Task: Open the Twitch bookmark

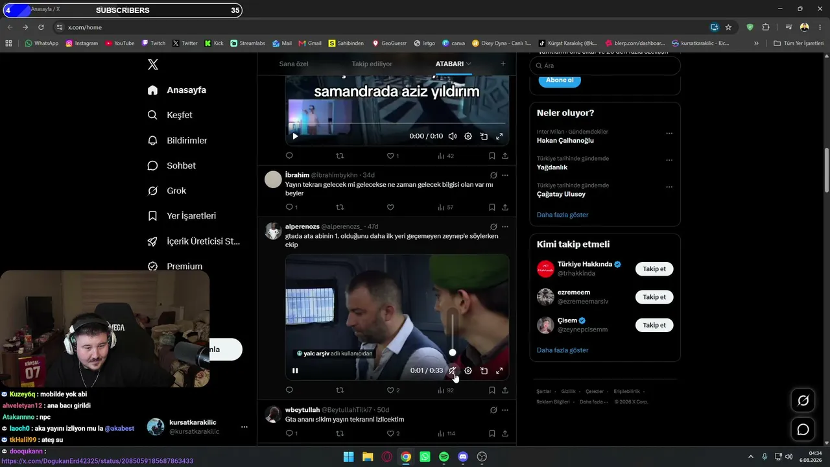Action: (x=154, y=43)
